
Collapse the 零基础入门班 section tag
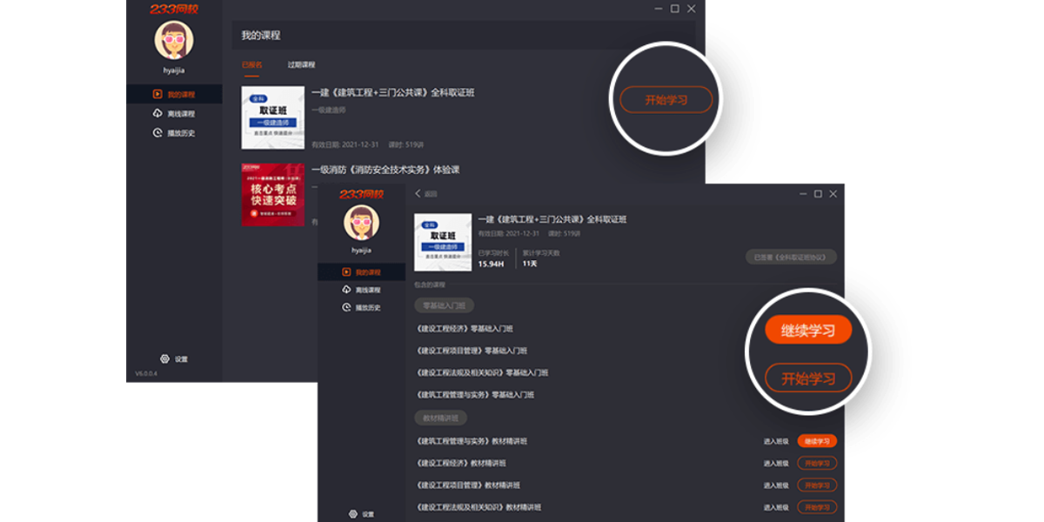pyautogui.click(x=444, y=305)
